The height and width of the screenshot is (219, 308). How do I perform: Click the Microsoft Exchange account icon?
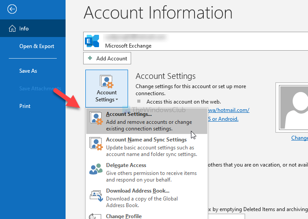[93, 42]
